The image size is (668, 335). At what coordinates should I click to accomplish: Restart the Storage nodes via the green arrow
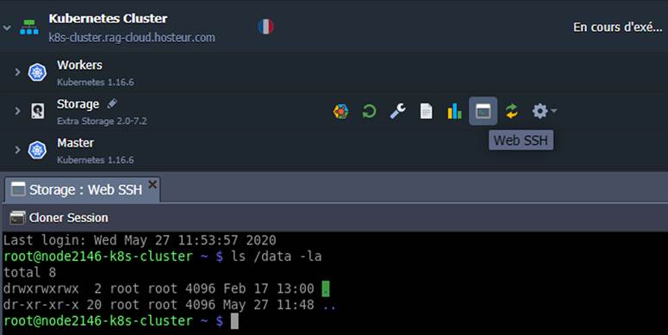[x=369, y=112]
